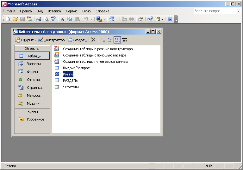Open the Избранное favorites group
243x170 pixels.
click(32, 119)
